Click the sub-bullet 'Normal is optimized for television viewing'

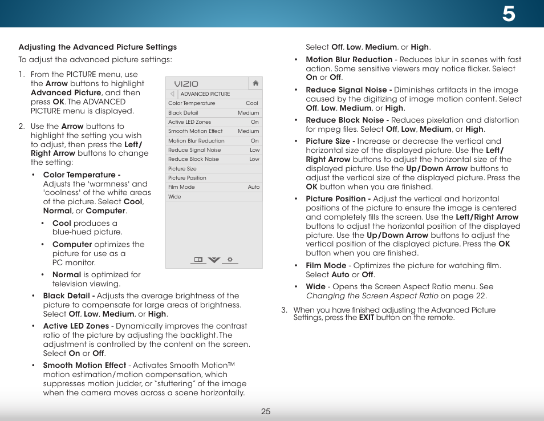coord(96,279)
